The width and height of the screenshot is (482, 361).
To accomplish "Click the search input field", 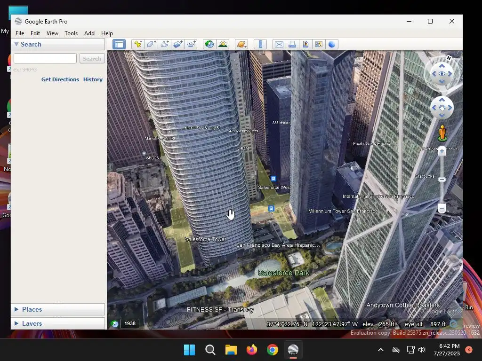I will click(x=45, y=58).
